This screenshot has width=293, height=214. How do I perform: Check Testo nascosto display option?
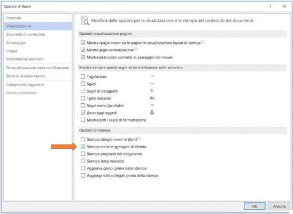83,98
